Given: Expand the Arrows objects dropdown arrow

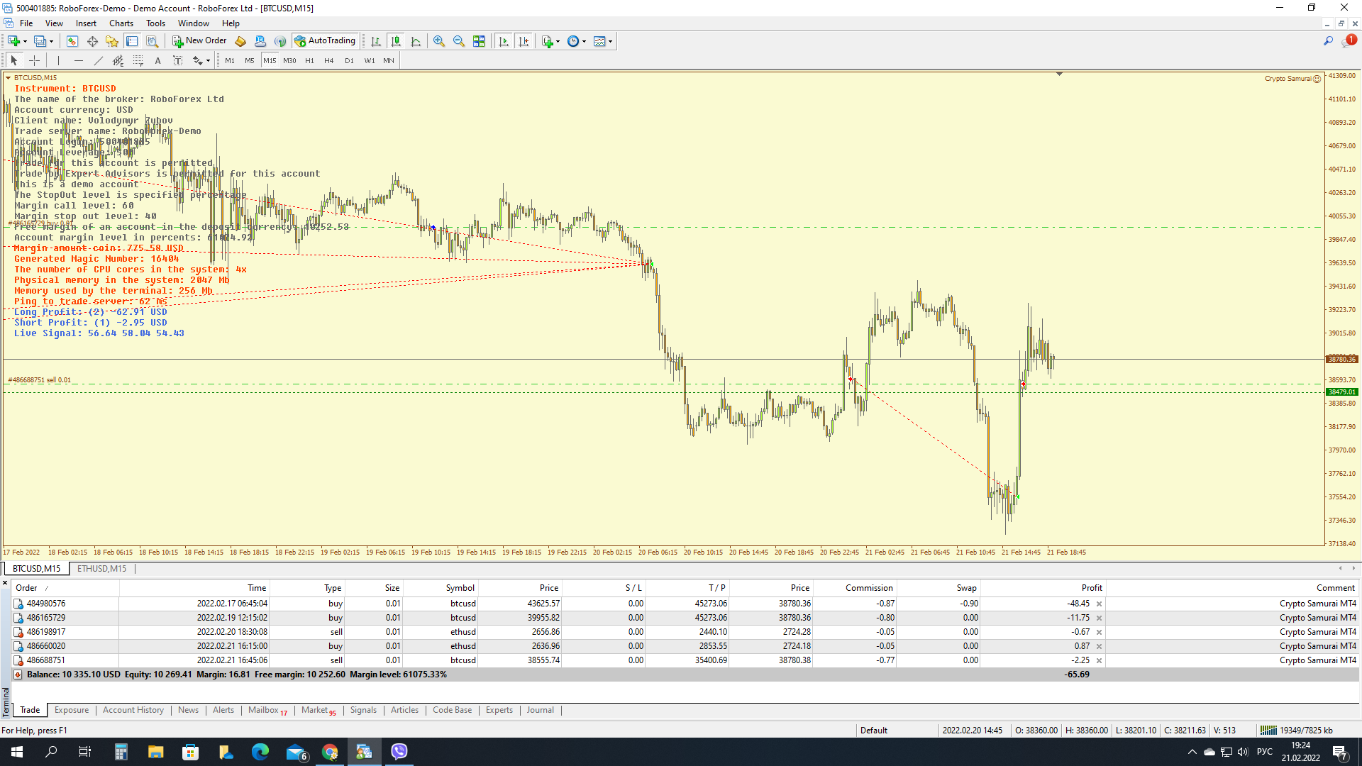Looking at the screenshot, I should click(x=208, y=60).
